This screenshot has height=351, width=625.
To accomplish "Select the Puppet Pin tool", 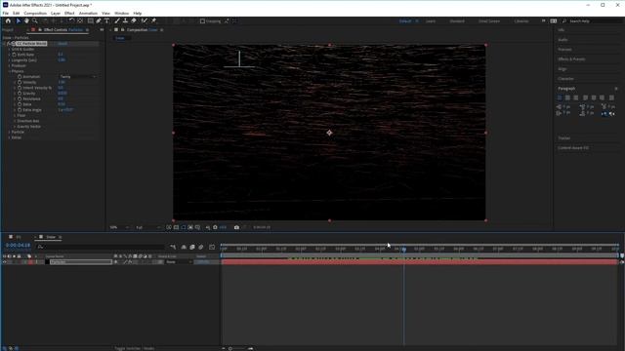I will coord(153,20).
